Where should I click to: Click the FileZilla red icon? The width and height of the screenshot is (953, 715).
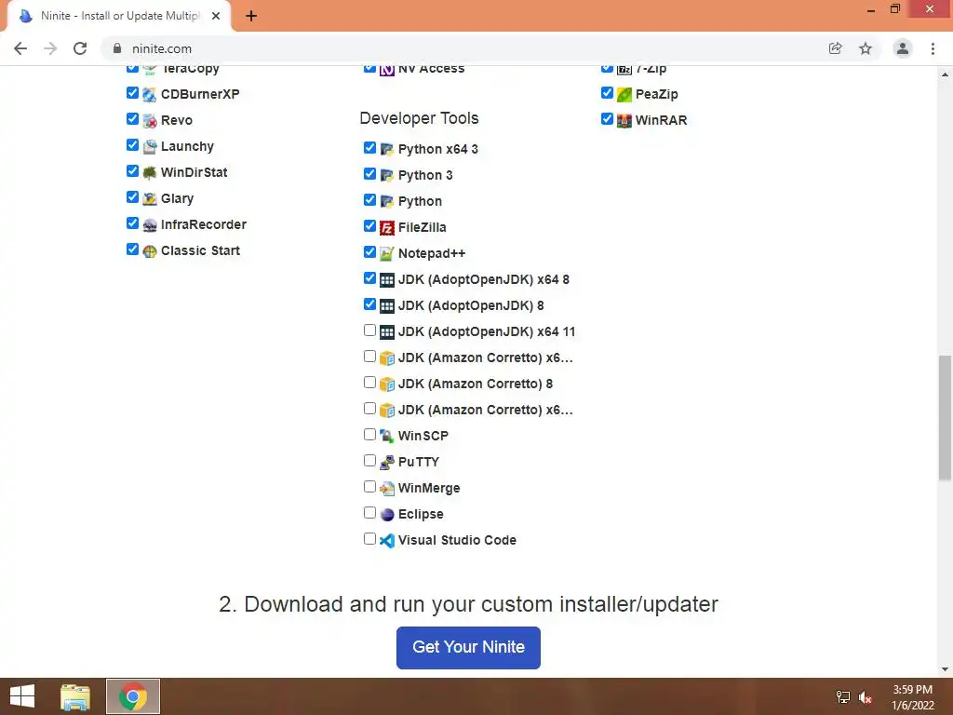tap(386, 228)
